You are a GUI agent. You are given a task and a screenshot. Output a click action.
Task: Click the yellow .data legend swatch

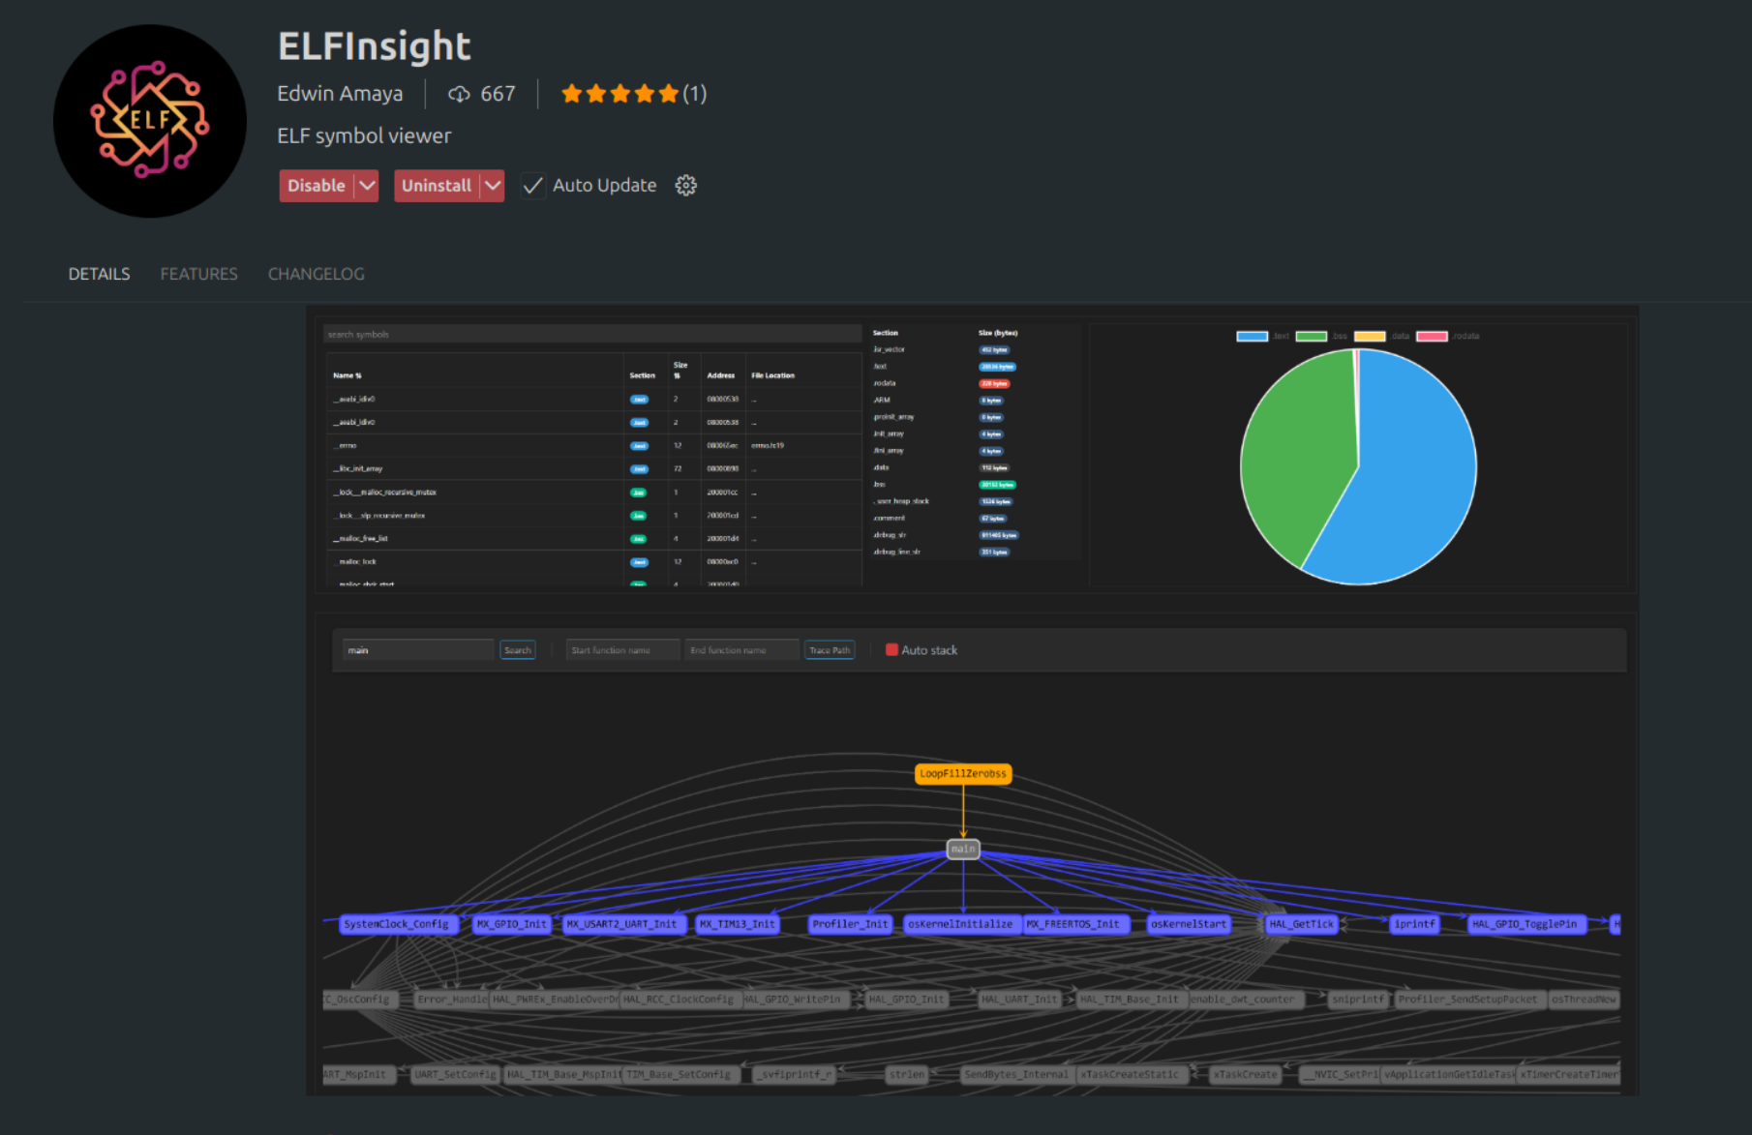pyautogui.click(x=1370, y=337)
